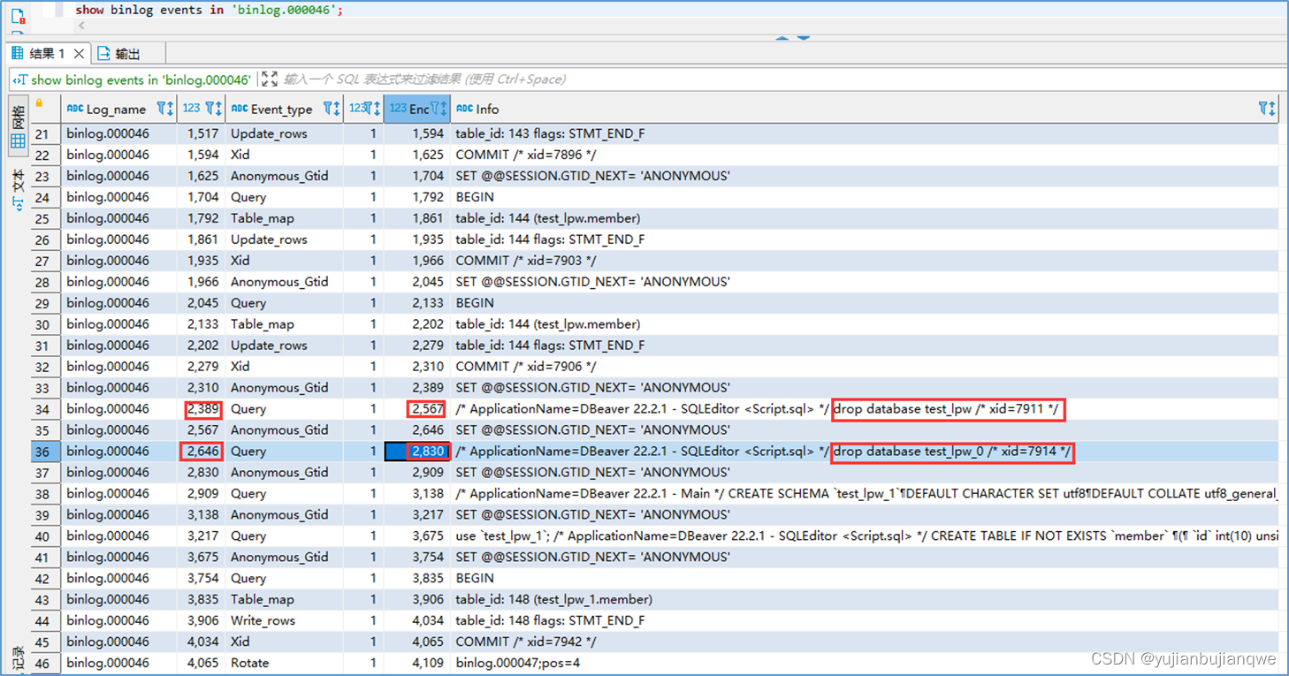This screenshot has width=1289, height=676.
Task: Click the ABC icon in the Log_name header
Action: click(x=75, y=109)
